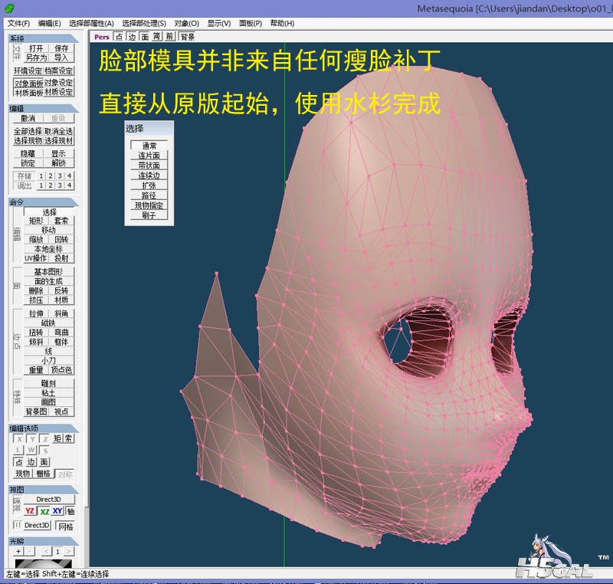Choose 连续边 in the 选择 panel

point(149,176)
